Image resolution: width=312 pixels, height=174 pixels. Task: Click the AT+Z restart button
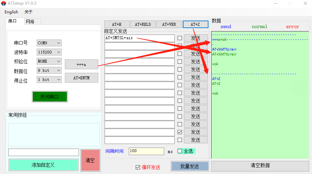coord(195,24)
